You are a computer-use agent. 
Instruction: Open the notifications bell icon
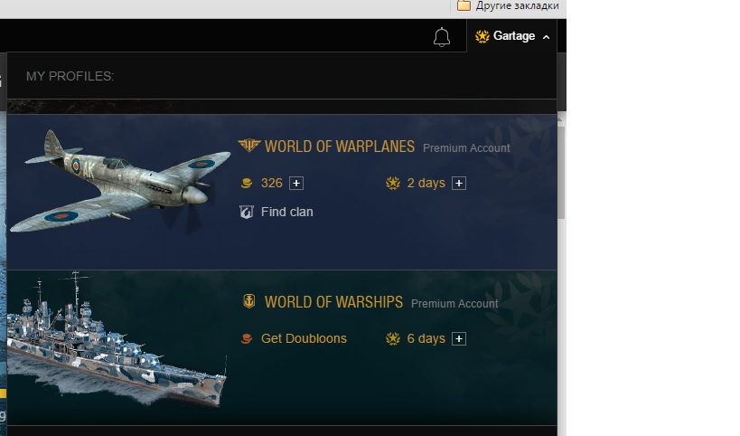pos(442,37)
